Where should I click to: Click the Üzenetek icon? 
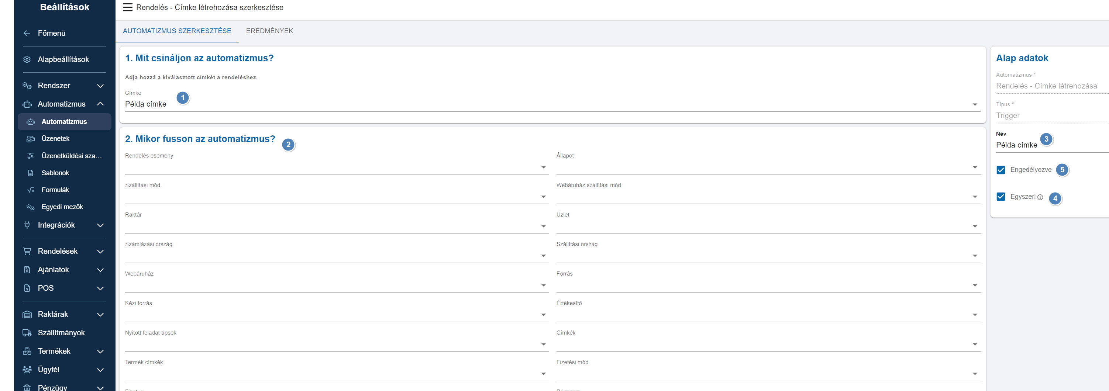pyautogui.click(x=31, y=138)
